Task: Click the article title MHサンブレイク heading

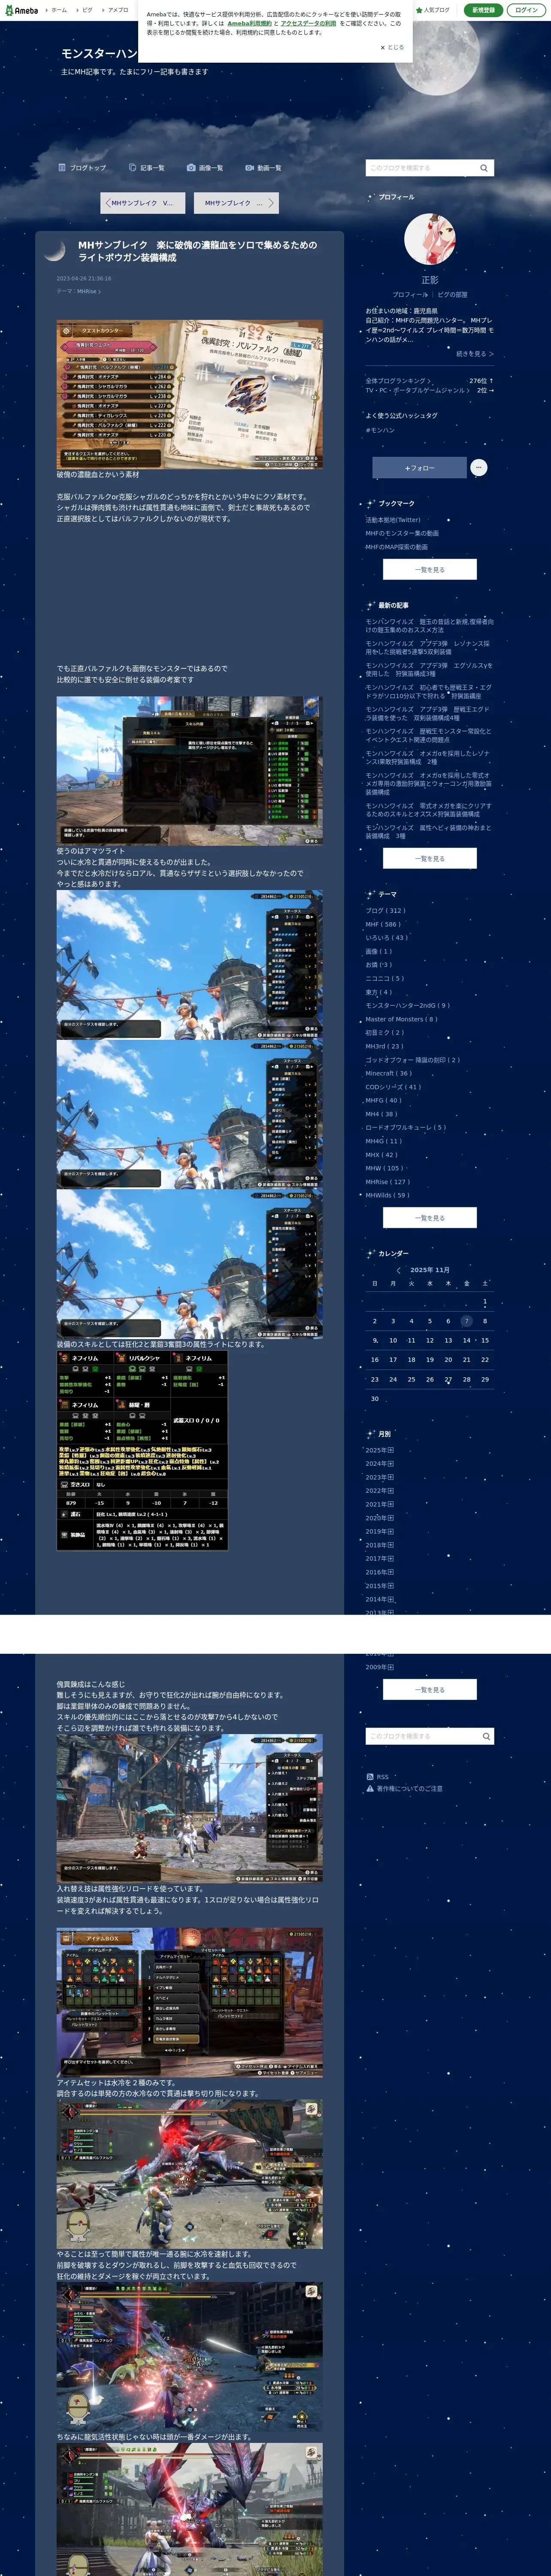Action: 198,251
